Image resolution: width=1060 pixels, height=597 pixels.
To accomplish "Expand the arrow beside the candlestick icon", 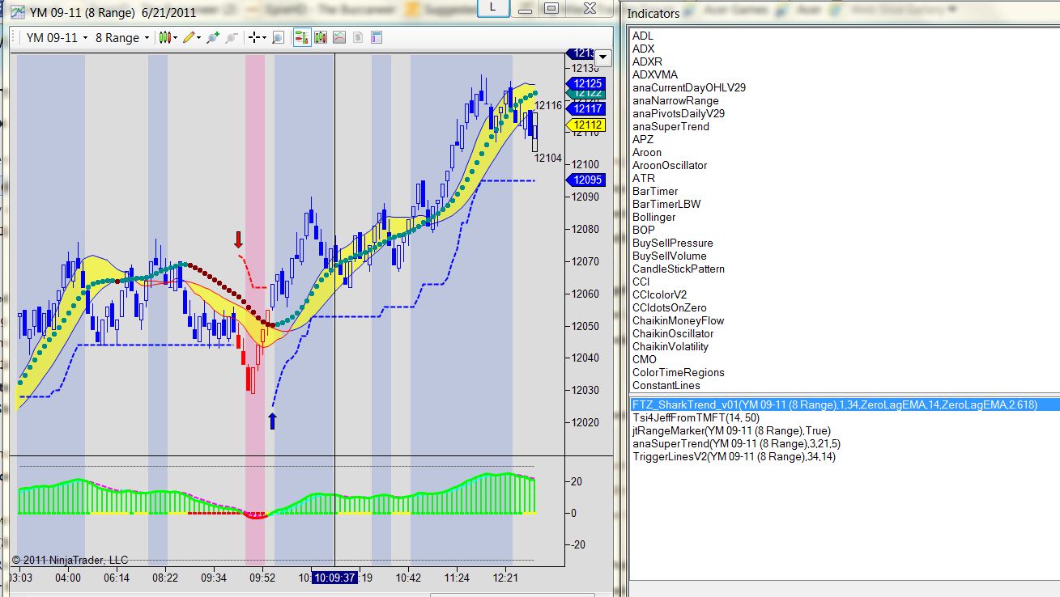I will 176,37.
